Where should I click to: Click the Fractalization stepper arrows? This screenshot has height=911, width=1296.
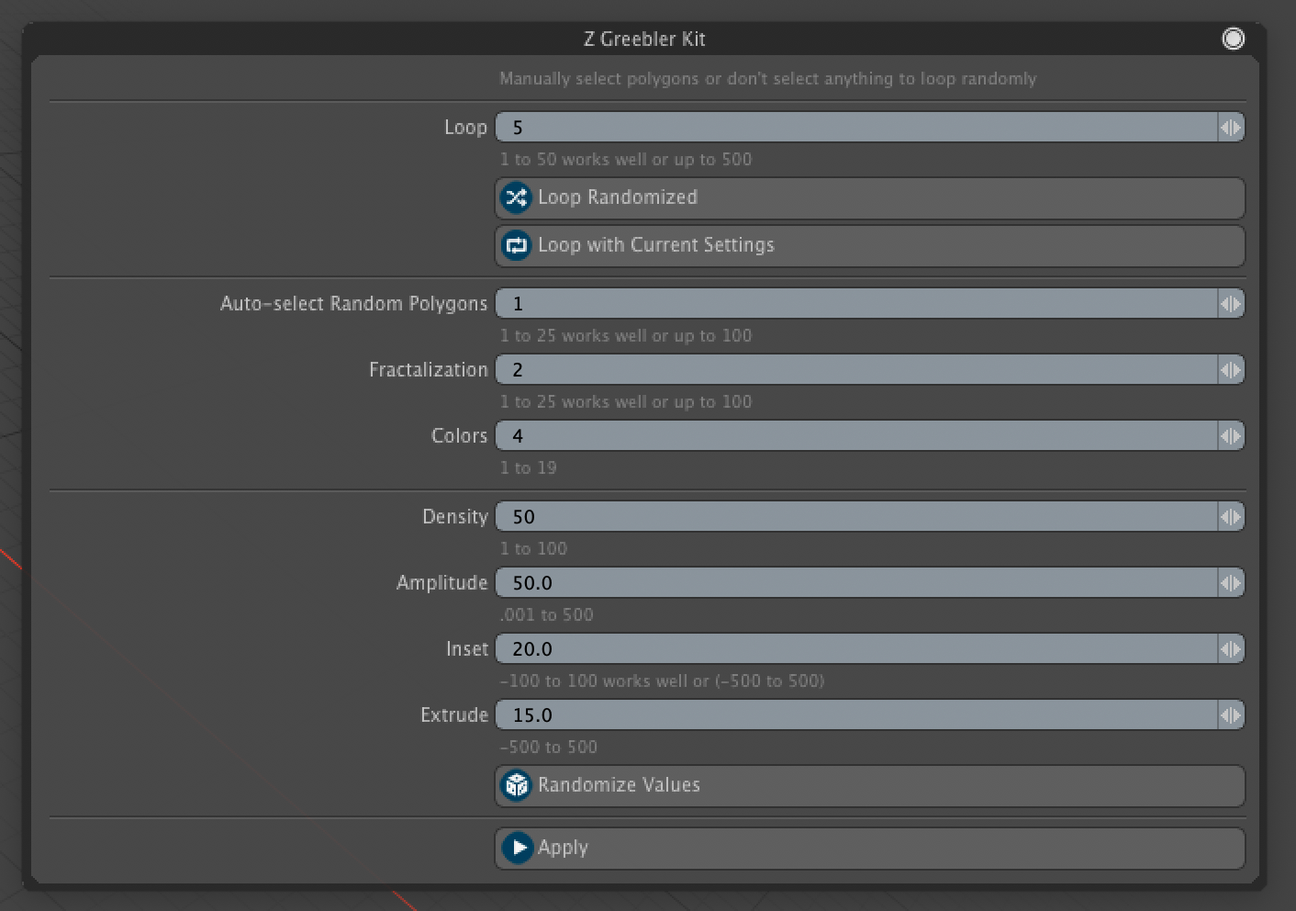(x=1231, y=370)
